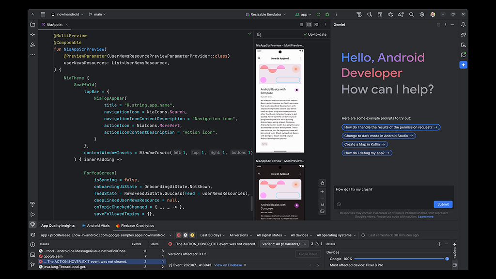
Task: Click the App Quality Insights panel title
Action: click(58, 226)
